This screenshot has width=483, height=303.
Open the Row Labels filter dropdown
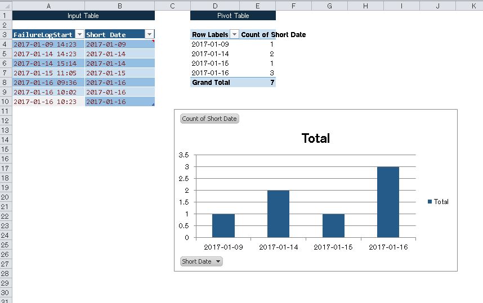(x=234, y=34)
